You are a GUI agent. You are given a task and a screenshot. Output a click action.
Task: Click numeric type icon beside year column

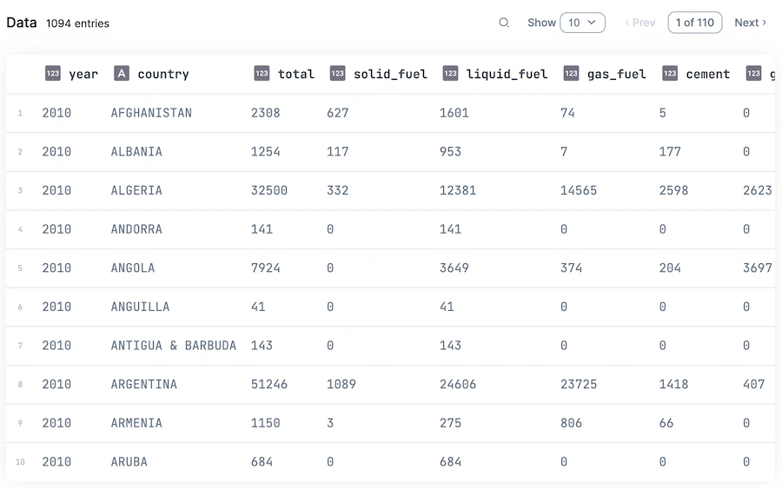(x=53, y=73)
